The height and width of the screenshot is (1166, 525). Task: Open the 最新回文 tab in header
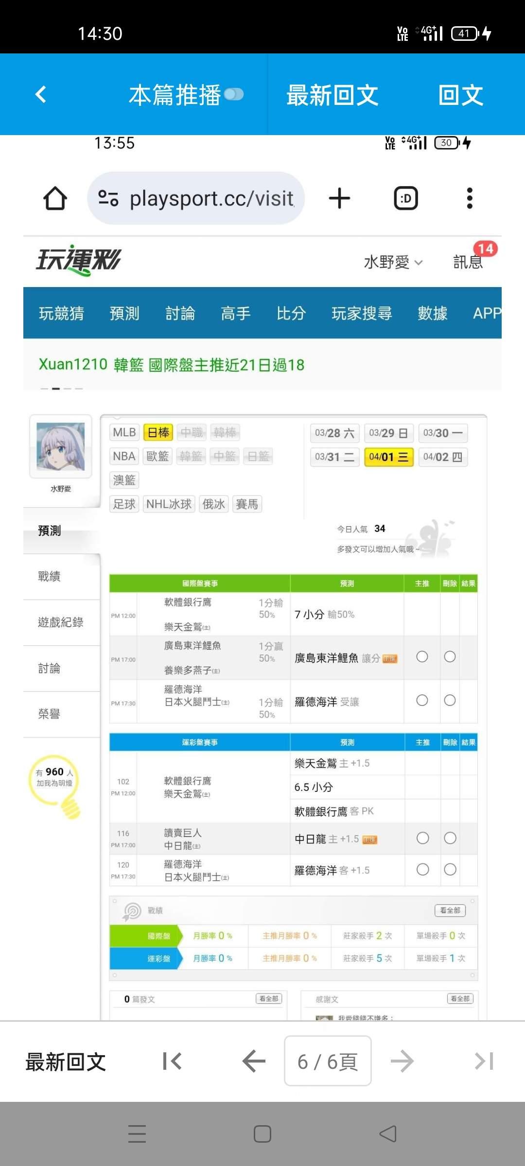pyautogui.click(x=332, y=95)
